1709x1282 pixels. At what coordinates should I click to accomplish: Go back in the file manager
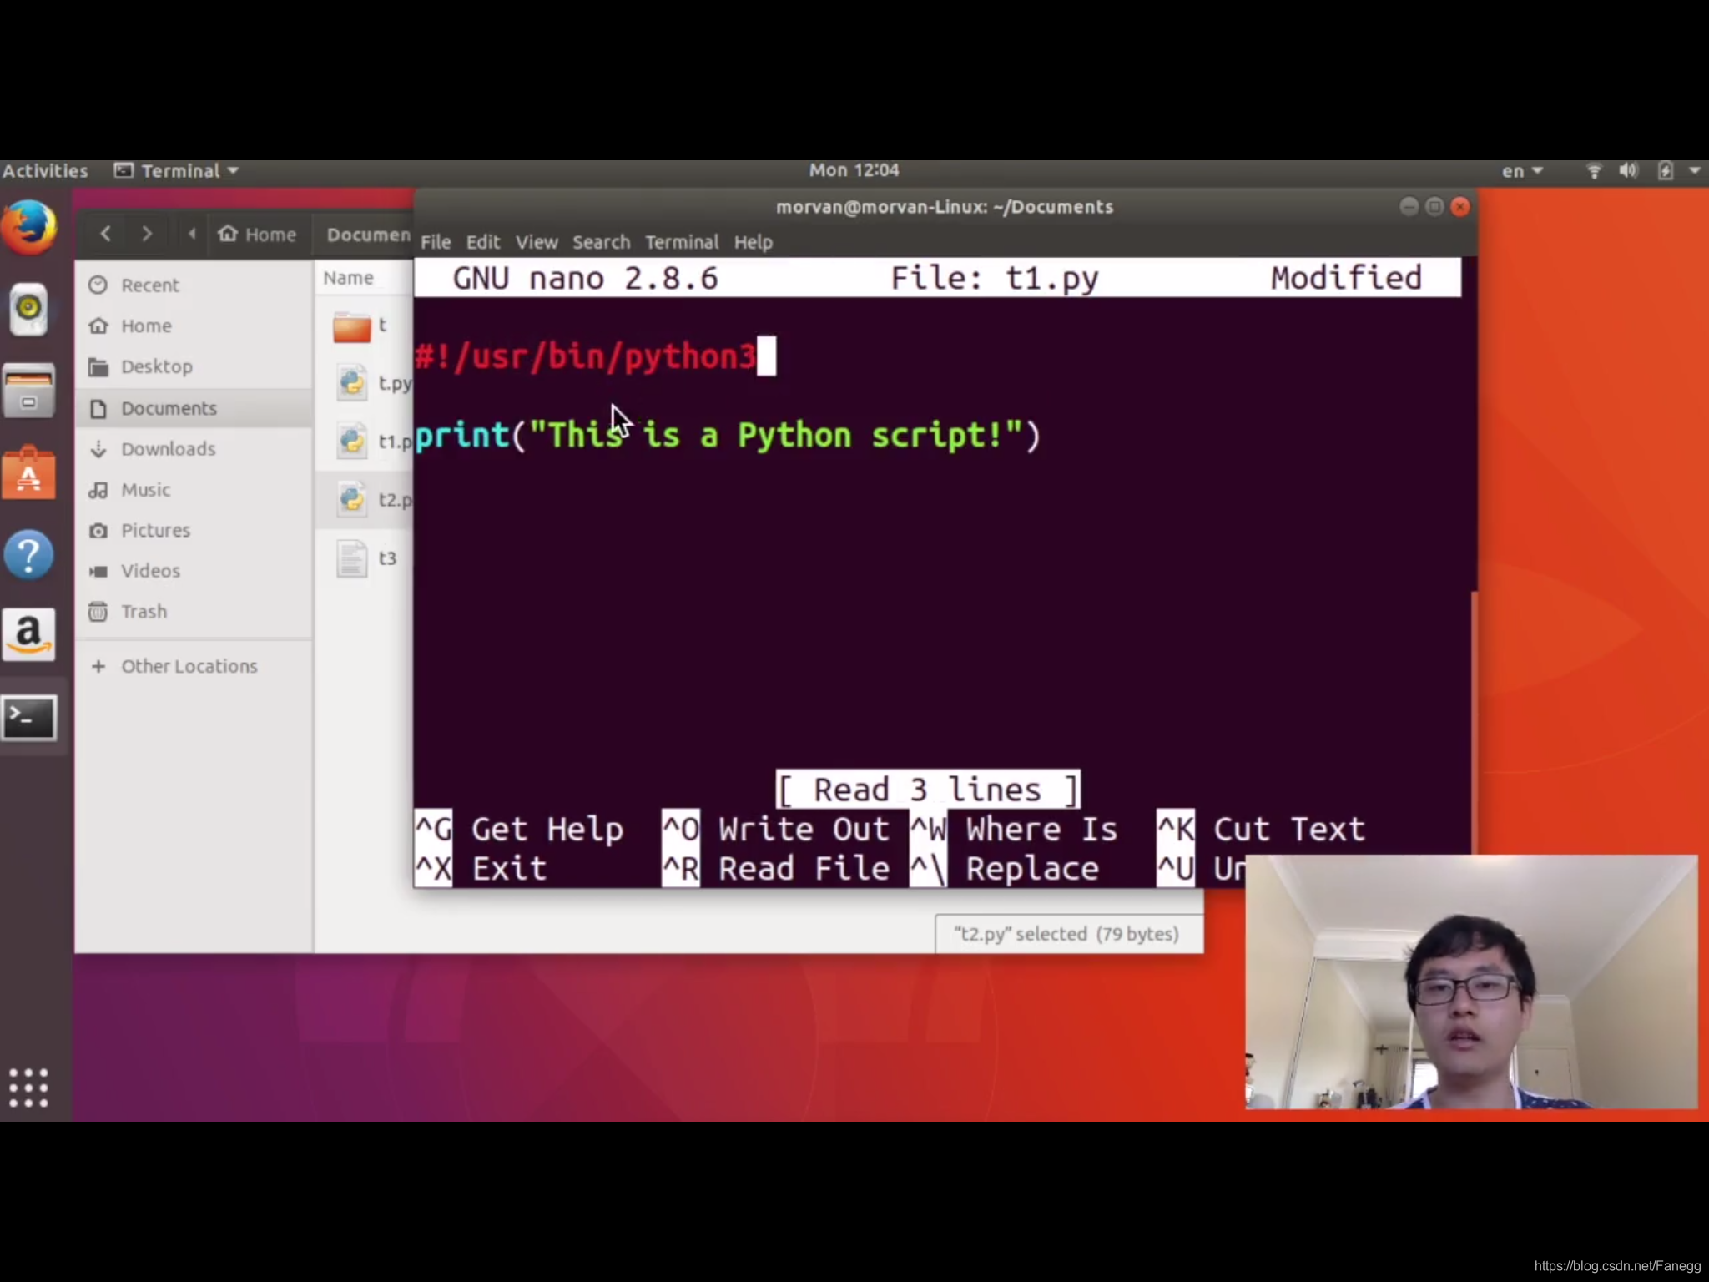(106, 235)
